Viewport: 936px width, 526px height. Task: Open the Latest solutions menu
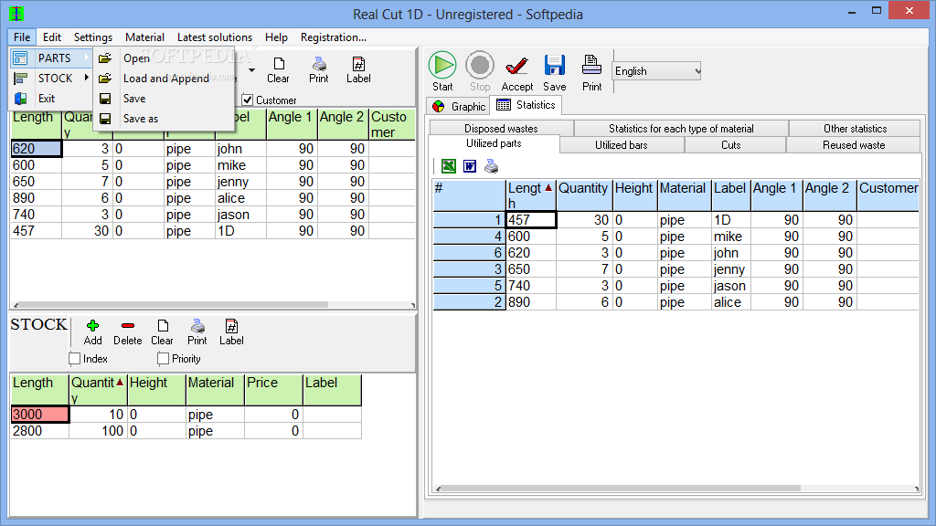[x=214, y=37]
